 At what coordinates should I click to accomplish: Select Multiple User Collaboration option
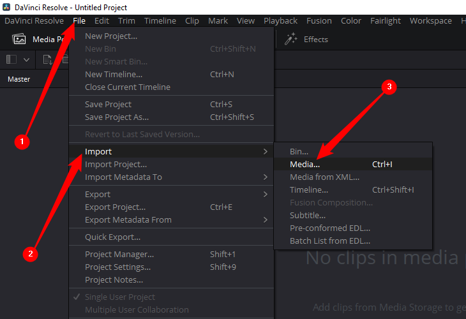[x=171, y=310]
